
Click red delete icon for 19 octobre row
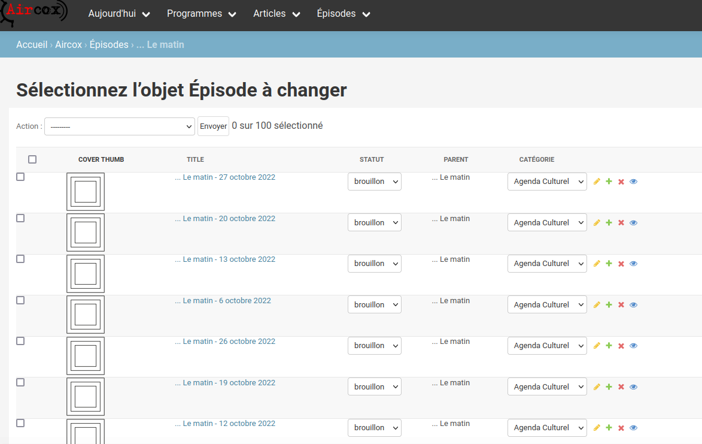[x=621, y=387]
